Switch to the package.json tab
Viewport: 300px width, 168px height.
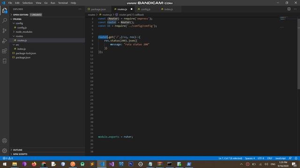tap(98, 9)
